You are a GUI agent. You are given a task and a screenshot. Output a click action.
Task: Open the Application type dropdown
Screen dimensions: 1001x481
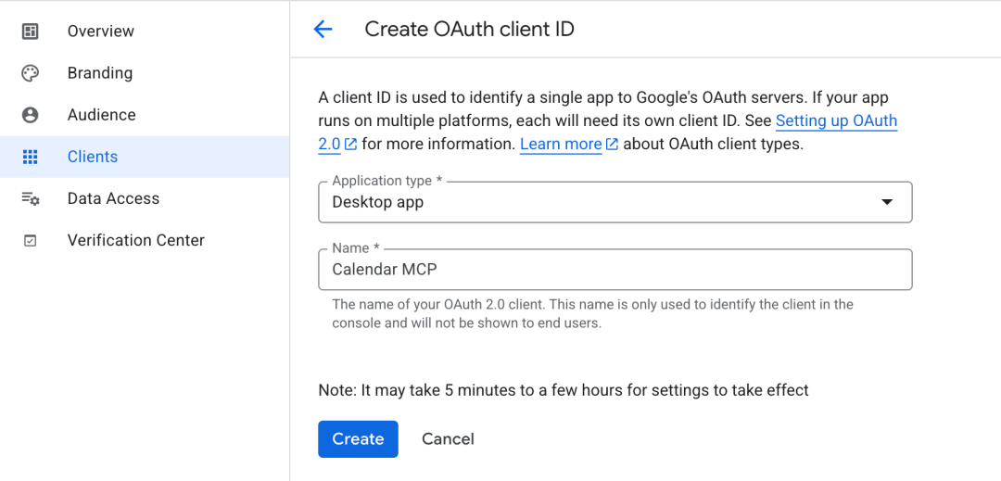coord(615,202)
